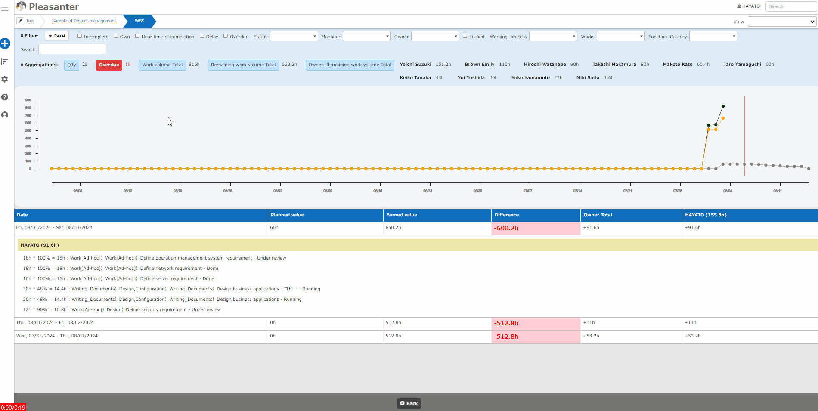Click the HAYATO user menu
The width and height of the screenshot is (818, 411).
tap(749, 6)
